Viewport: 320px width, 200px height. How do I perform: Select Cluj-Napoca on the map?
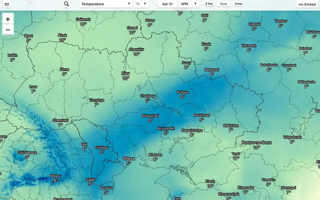[x=27, y=153]
